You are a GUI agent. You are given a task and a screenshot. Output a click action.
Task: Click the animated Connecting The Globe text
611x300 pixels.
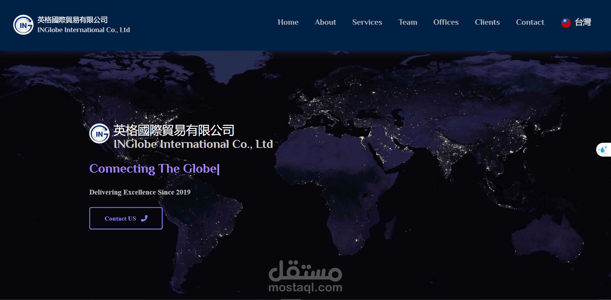(154, 169)
